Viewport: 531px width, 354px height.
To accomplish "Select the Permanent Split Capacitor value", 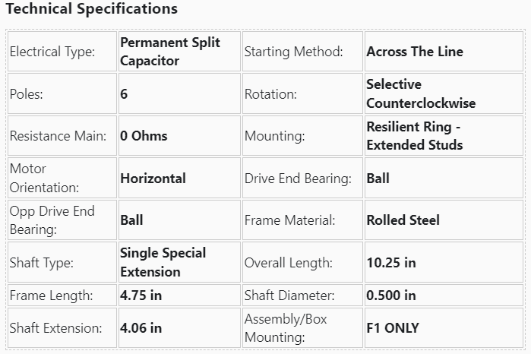I will coord(170,52).
